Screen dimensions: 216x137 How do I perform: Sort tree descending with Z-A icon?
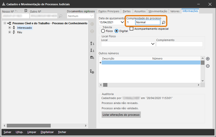point(92,50)
